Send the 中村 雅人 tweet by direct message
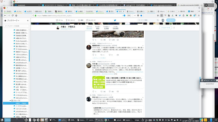 (118, 91)
